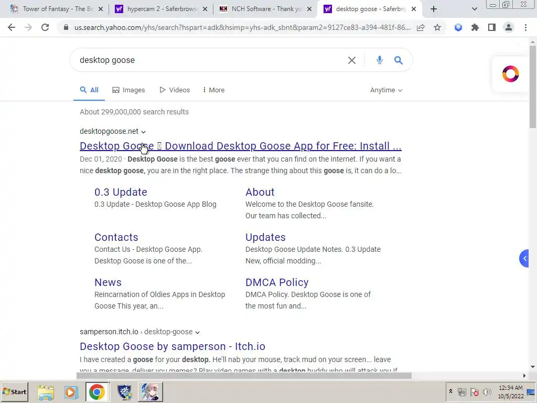Switch to the hypercam 2 tab
Viewport: 537px width, 403px height.
coord(160,9)
